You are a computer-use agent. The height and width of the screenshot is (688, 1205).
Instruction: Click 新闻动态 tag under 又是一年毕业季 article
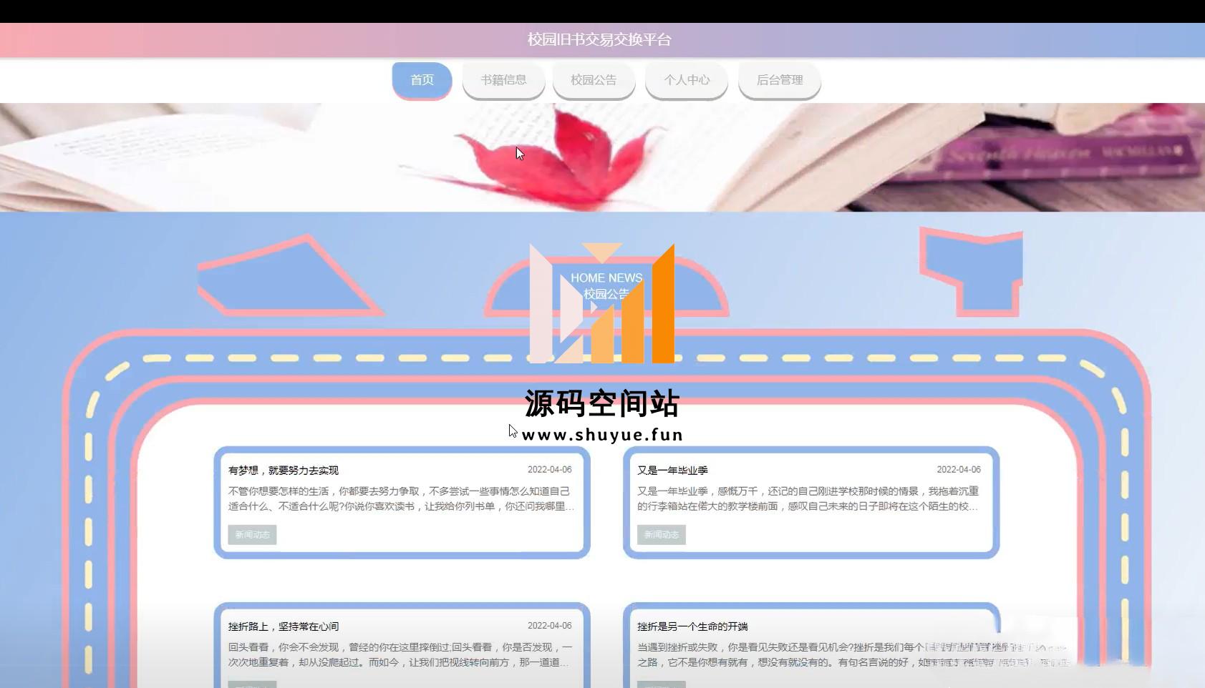tap(661, 535)
